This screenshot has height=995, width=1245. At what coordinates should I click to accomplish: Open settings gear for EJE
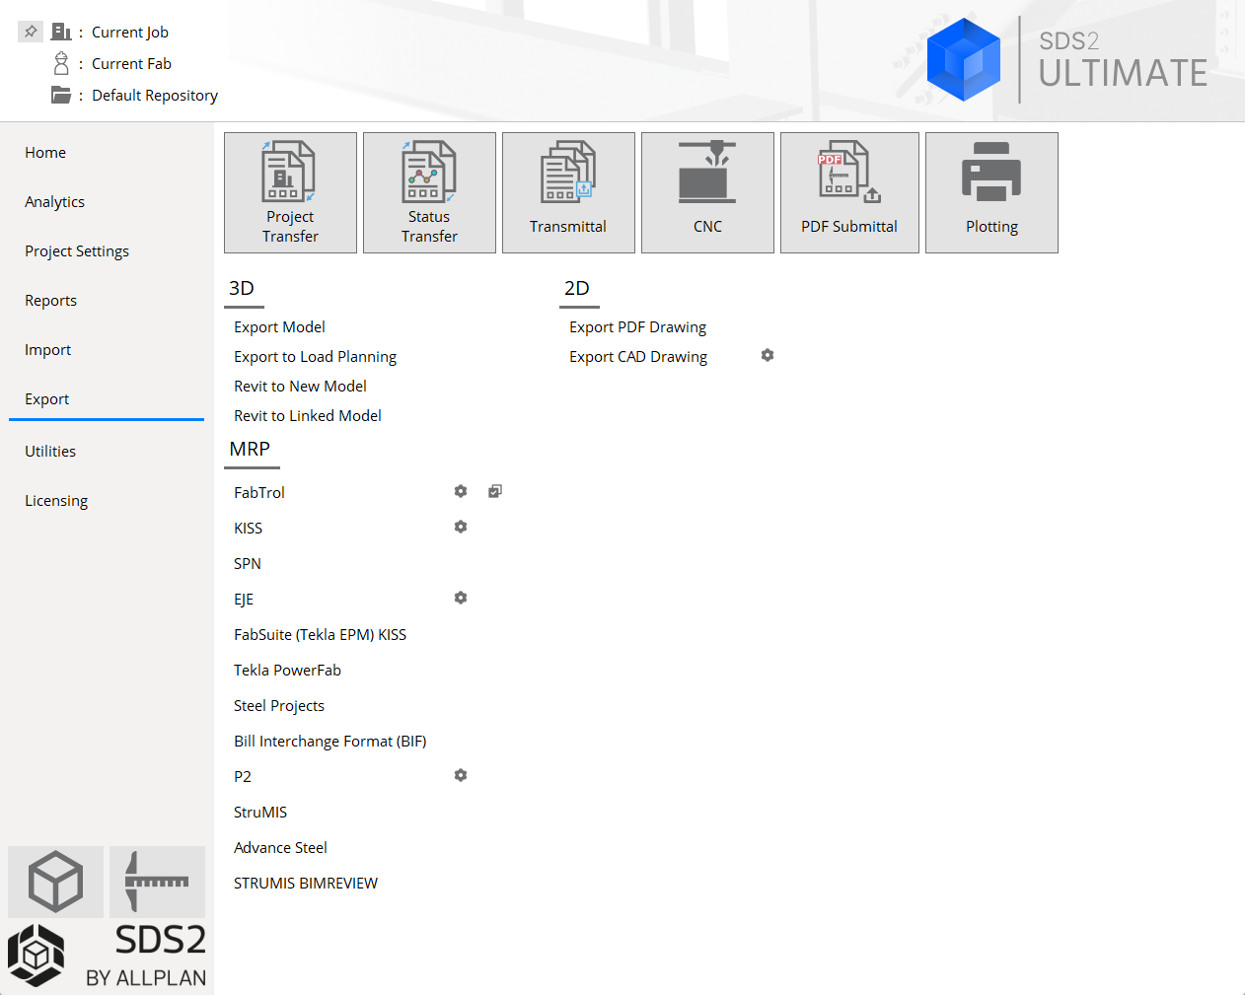tap(461, 598)
